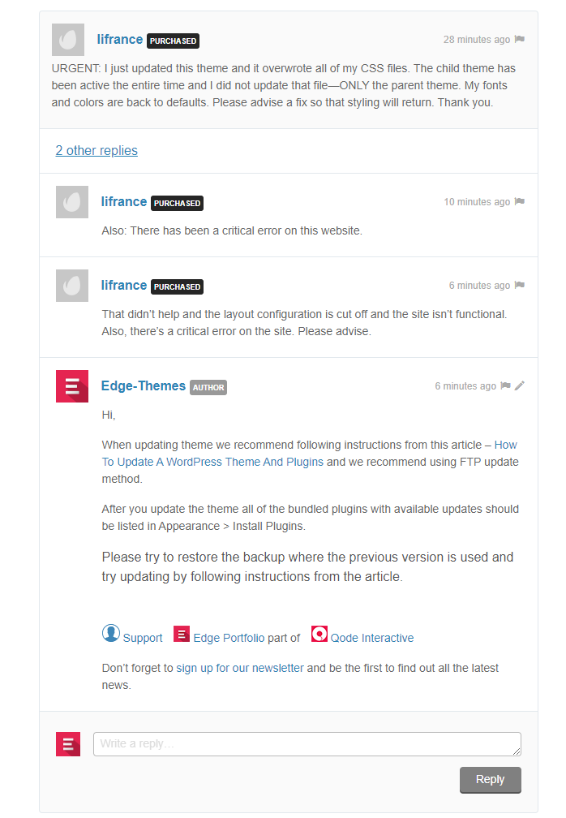Focus the Write a reply text field
566x818 pixels.
pos(307,744)
